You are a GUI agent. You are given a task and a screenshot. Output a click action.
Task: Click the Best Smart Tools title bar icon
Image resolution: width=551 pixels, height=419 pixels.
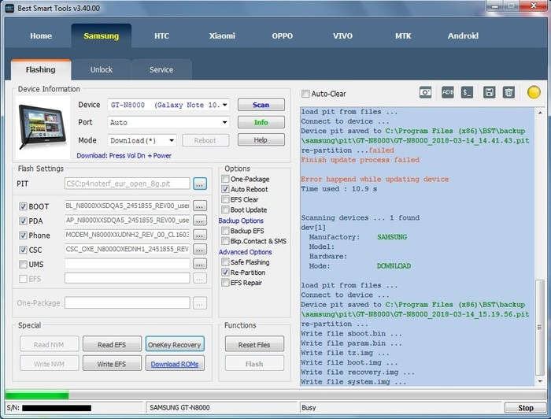coord(10,8)
